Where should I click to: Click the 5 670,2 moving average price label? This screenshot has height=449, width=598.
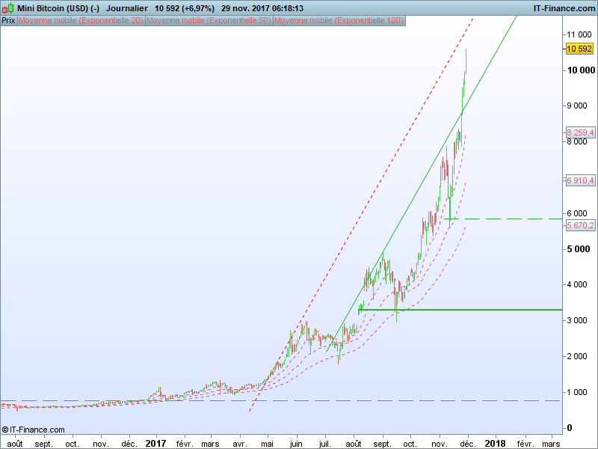coord(581,225)
